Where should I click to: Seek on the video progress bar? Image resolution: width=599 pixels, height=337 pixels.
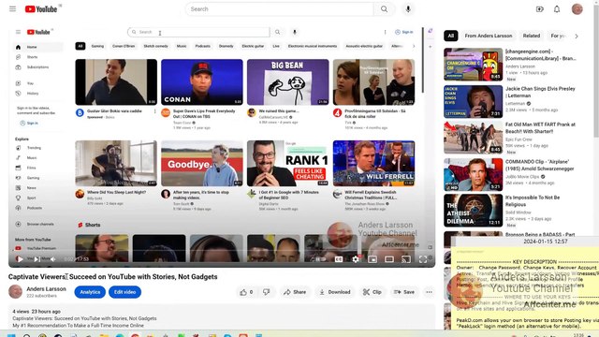[x=222, y=251]
